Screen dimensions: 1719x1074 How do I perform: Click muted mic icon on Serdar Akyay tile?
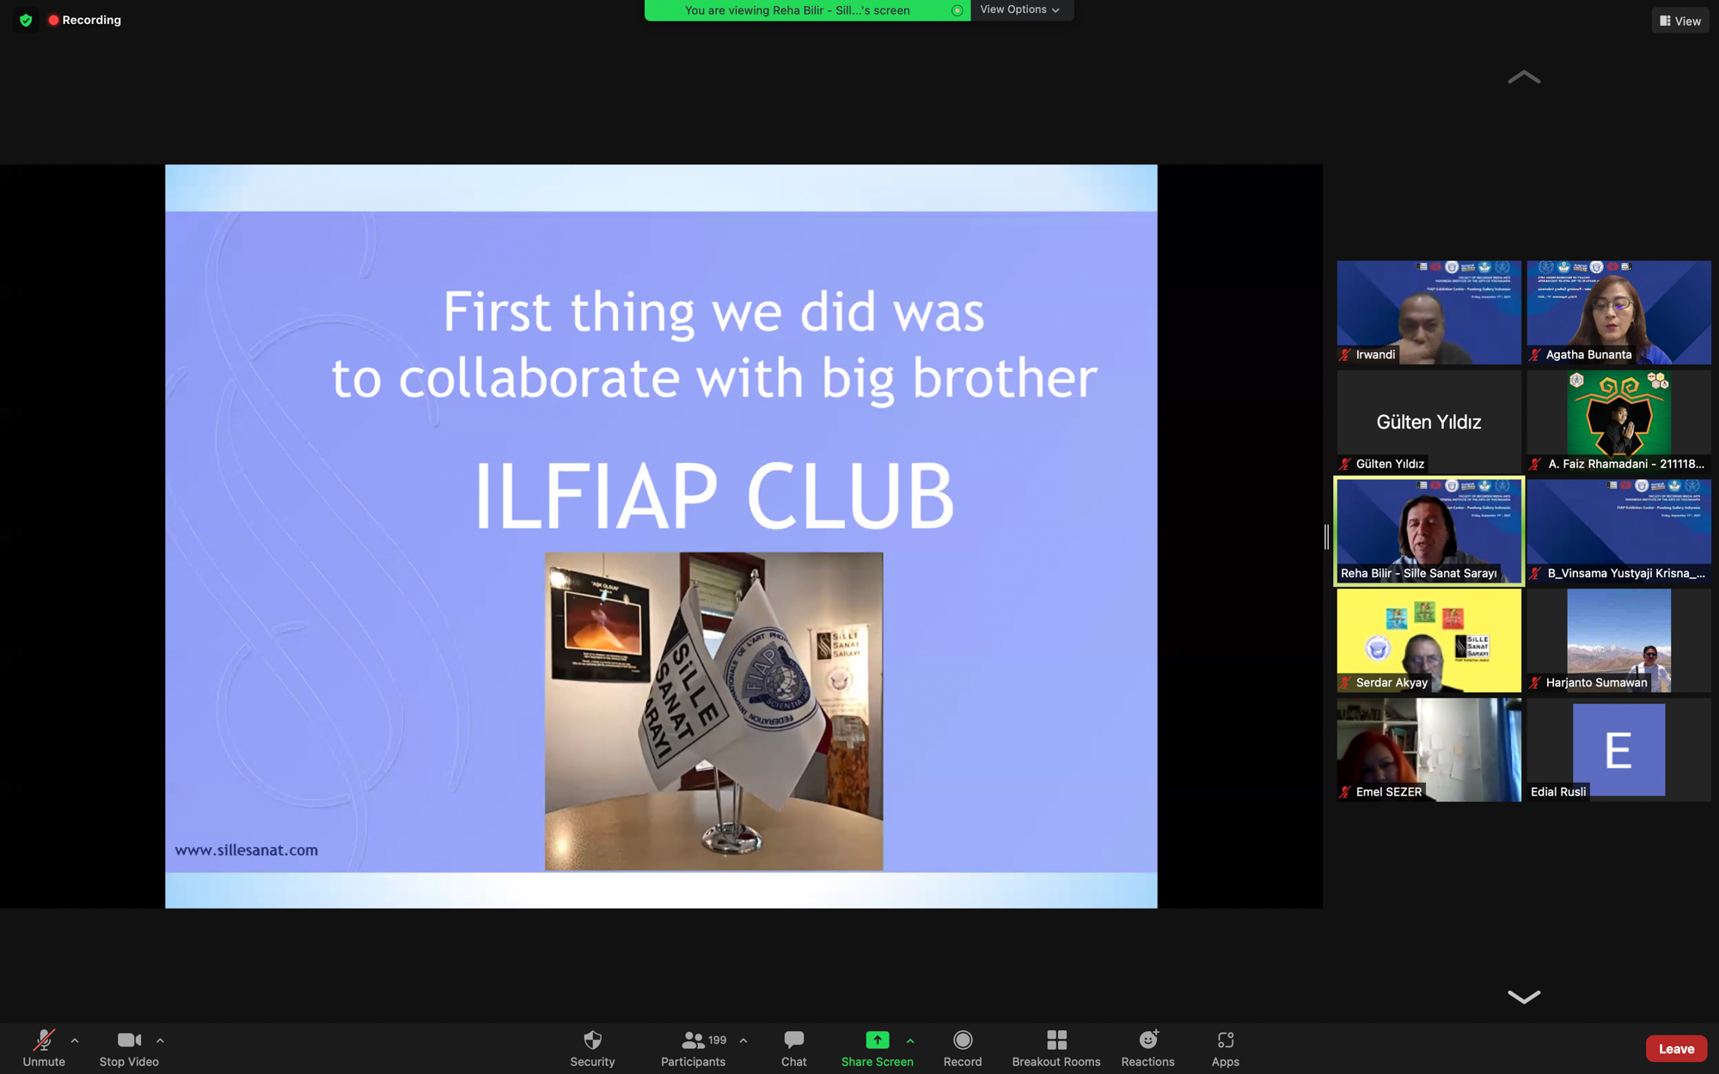tap(1346, 683)
